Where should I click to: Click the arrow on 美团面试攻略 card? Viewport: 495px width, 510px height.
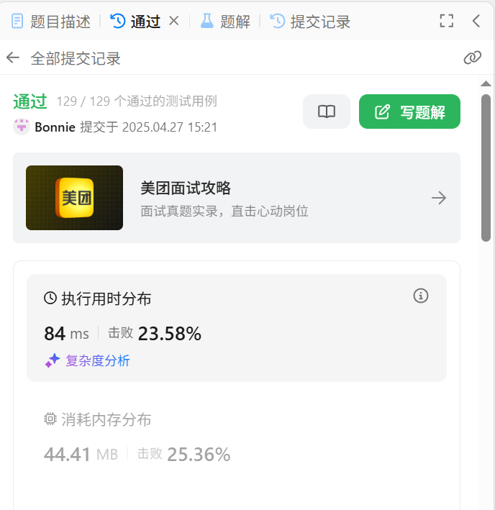[439, 198]
